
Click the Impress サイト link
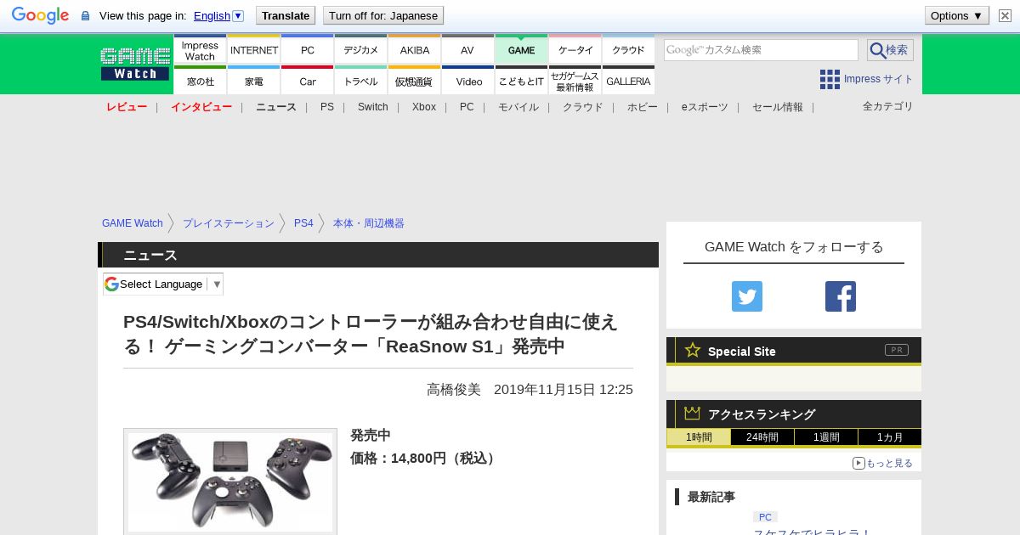pos(878,79)
